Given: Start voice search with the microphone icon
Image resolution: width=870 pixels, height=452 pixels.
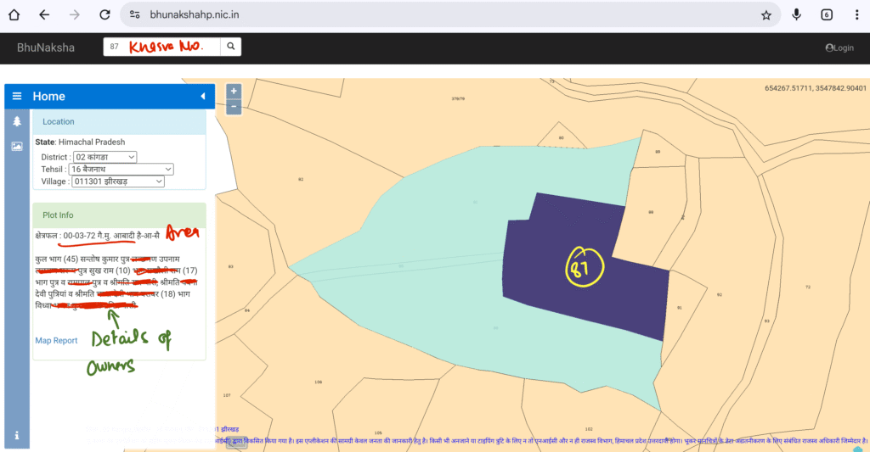Looking at the screenshot, I should 797,15.
